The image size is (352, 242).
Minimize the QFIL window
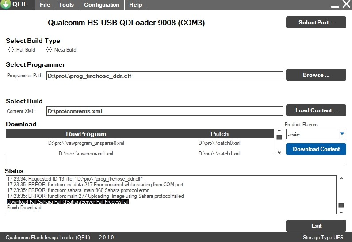(334, 5)
